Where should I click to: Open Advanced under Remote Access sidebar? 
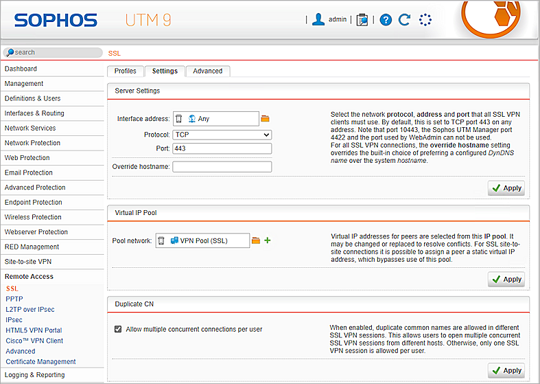click(x=21, y=351)
